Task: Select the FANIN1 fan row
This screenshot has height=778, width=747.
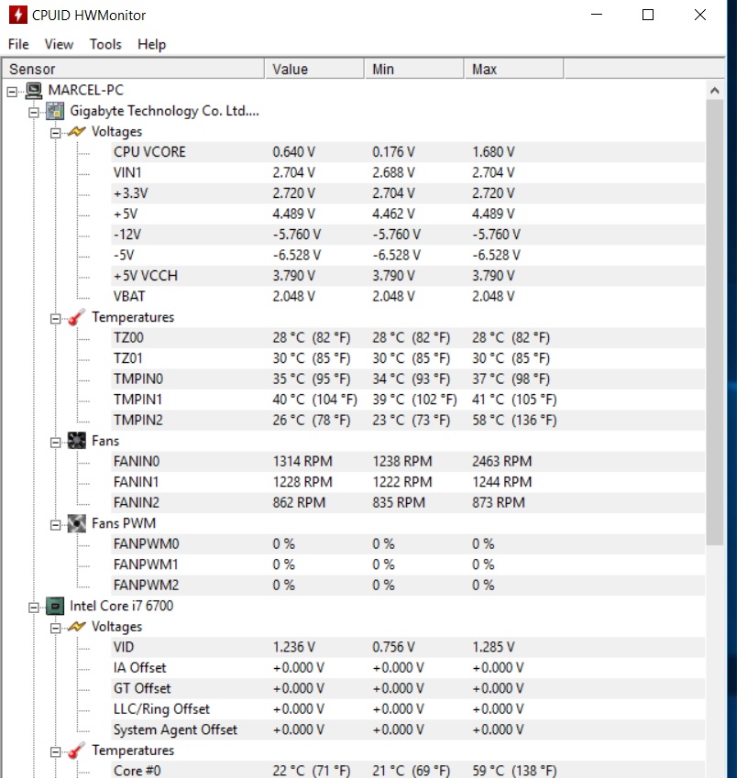Action: coord(408,482)
